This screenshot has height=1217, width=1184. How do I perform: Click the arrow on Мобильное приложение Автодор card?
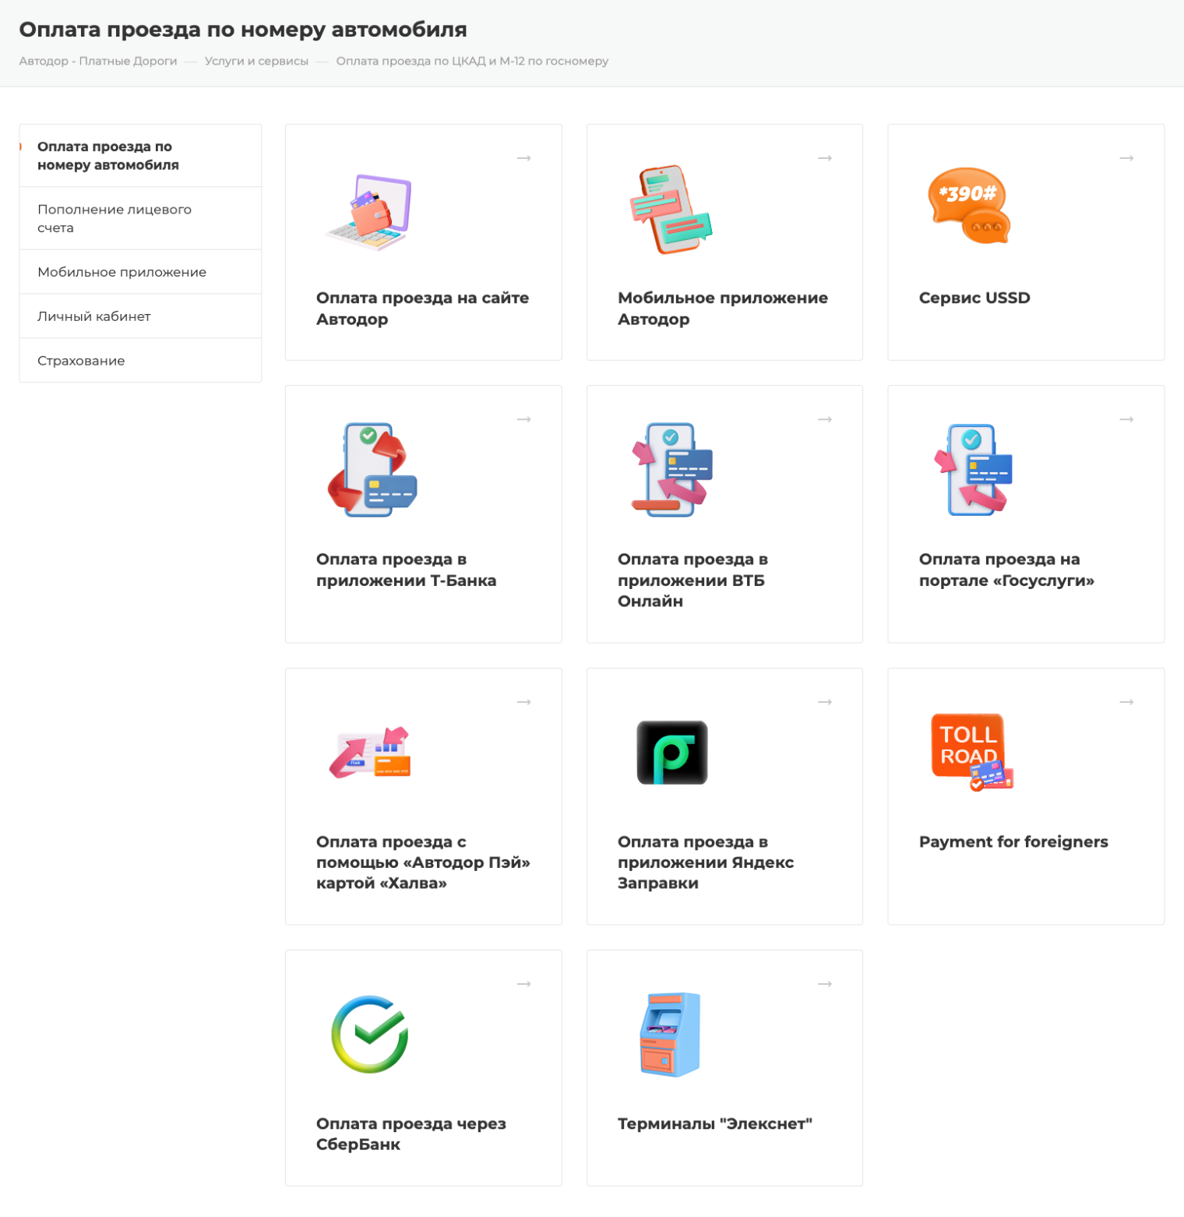825,158
